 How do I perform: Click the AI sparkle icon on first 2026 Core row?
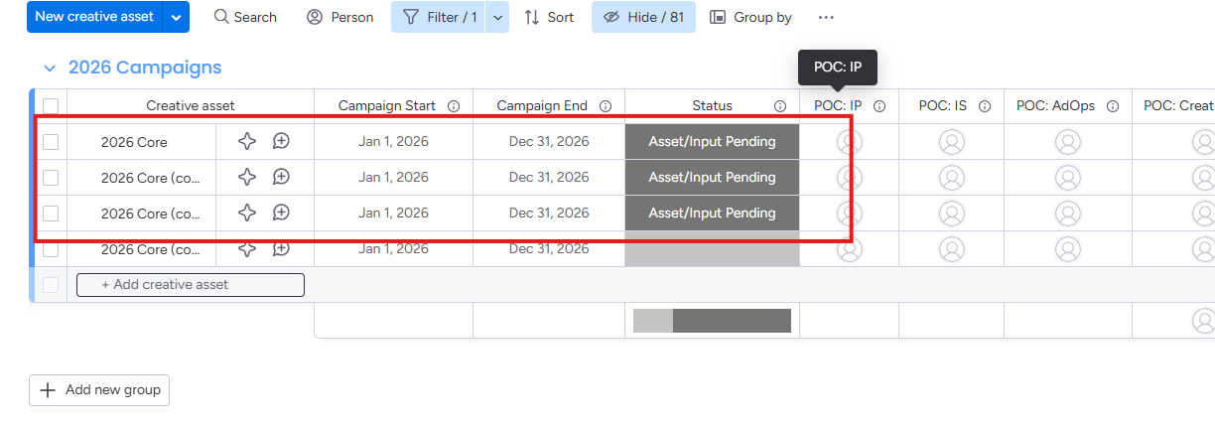(247, 141)
